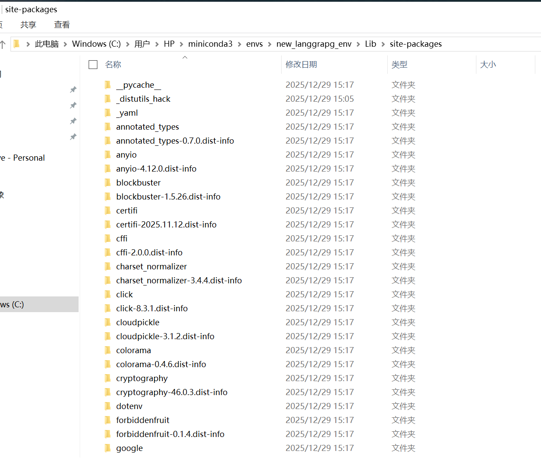Viewport: 541px width, 461px height.
Task: Go to HP in the breadcrumb path
Action: coord(169,44)
